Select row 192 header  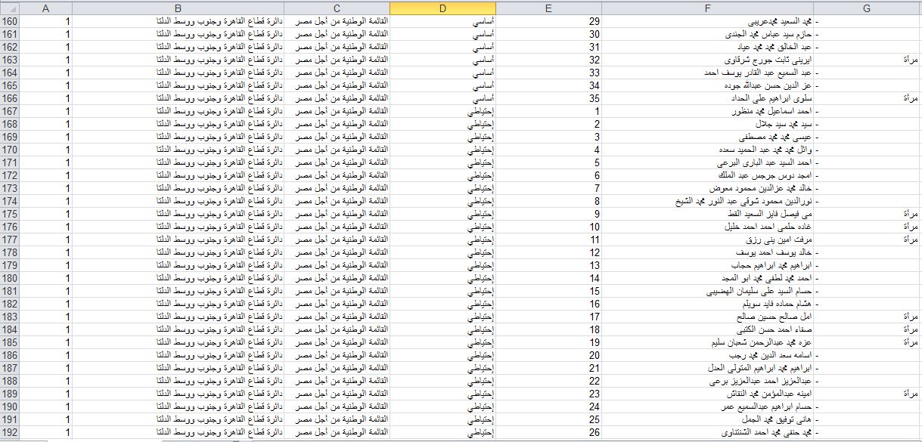pyautogui.click(x=9, y=432)
